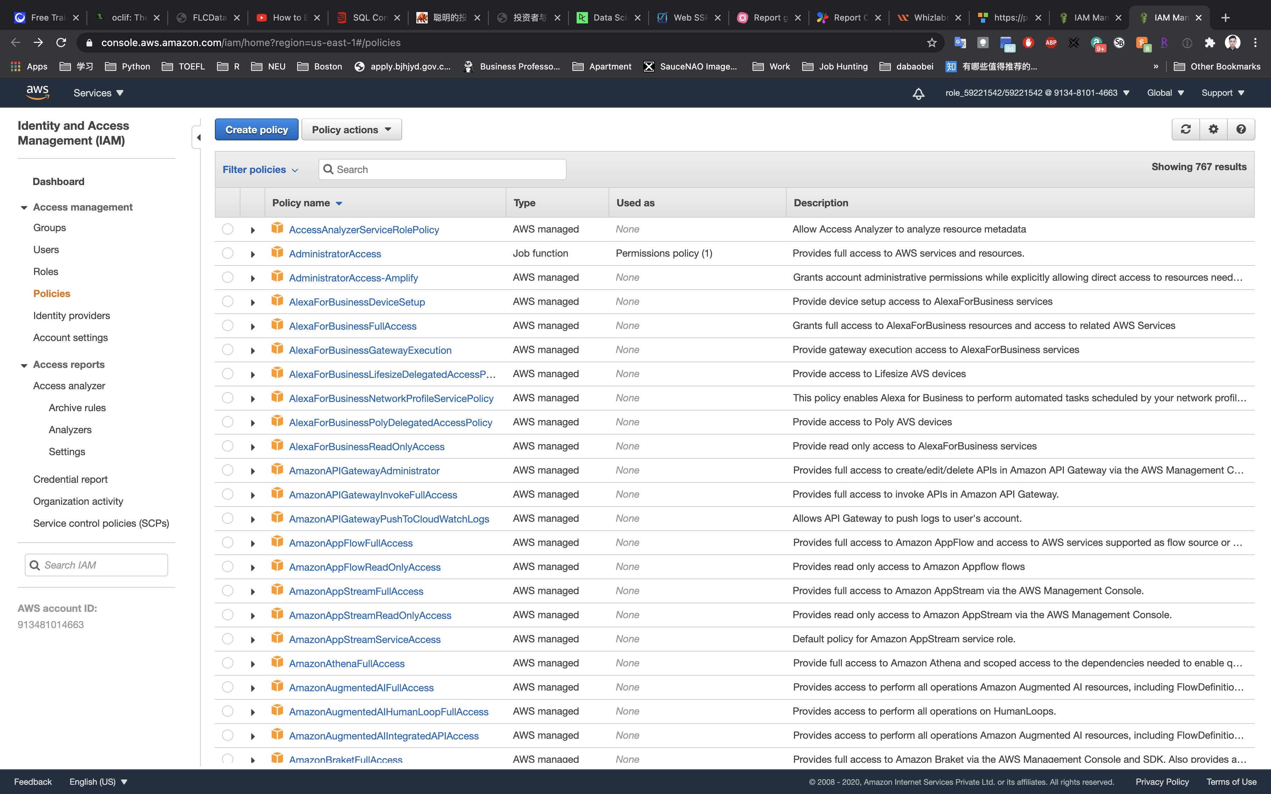Select AlexaForBusinessFullAccess radio button
This screenshot has height=794, width=1271.
click(x=227, y=326)
